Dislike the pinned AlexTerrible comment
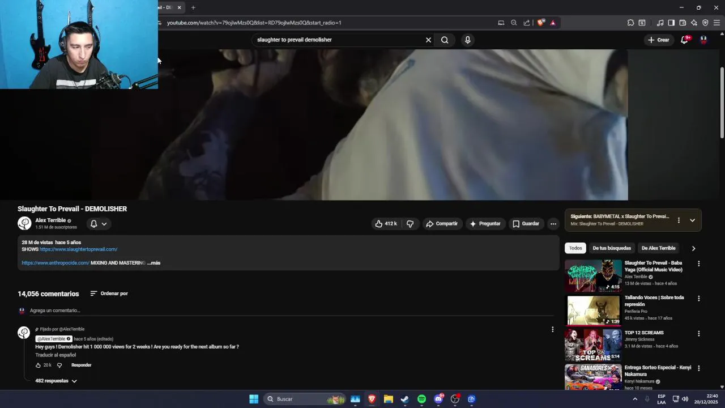This screenshot has width=725, height=408. pyautogui.click(x=59, y=365)
